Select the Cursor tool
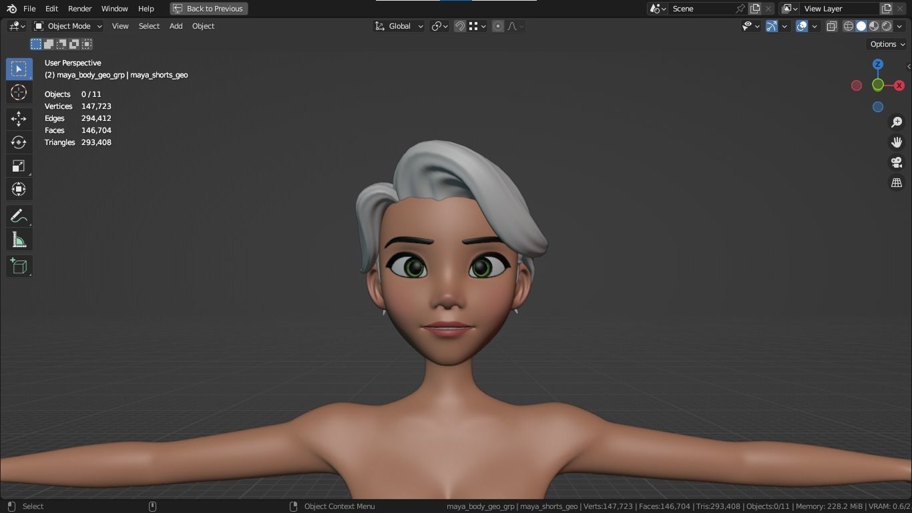This screenshot has width=912, height=513. pyautogui.click(x=19, y=92)
